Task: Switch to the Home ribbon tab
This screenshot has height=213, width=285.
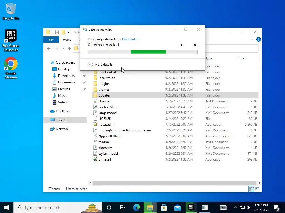Action: coord(67,40)
